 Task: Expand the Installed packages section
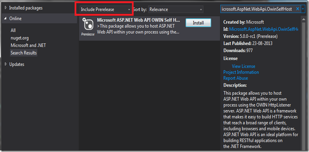click(x=6, y=8)
